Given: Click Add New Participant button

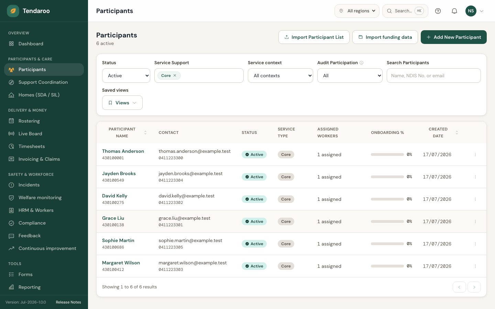Looking at the screenshot, I should [x=454, y=37].
